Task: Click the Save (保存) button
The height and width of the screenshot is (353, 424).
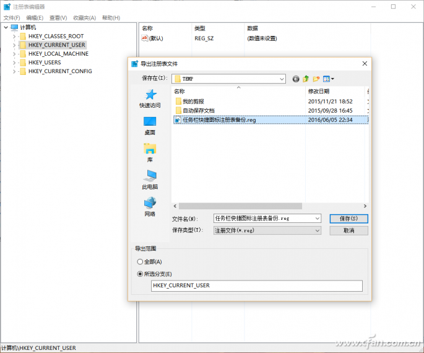Action: pyautogui.click(x=348, y=219)
